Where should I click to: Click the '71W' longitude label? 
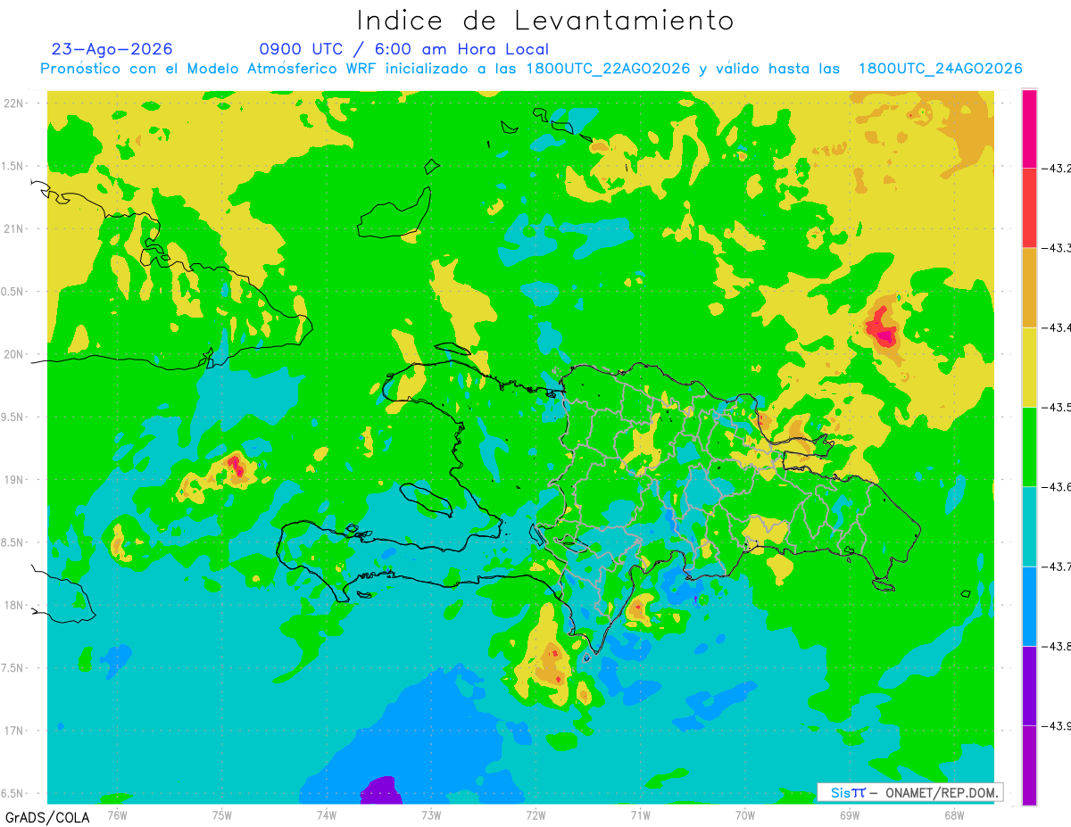pyautogui.click(x=640, y=815)
